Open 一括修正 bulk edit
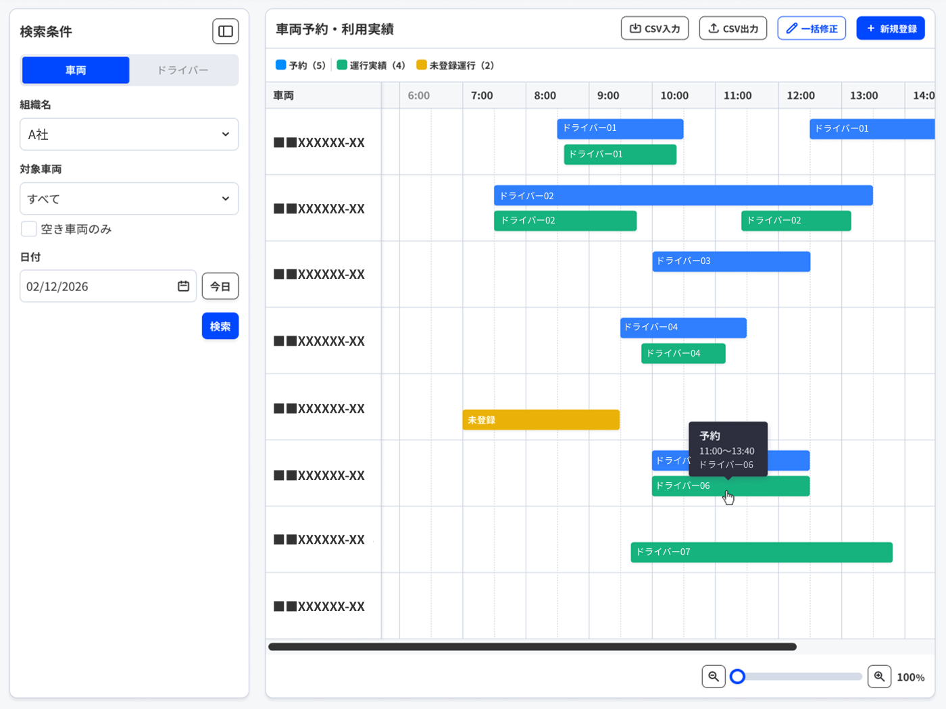 [x=812, y=28]
